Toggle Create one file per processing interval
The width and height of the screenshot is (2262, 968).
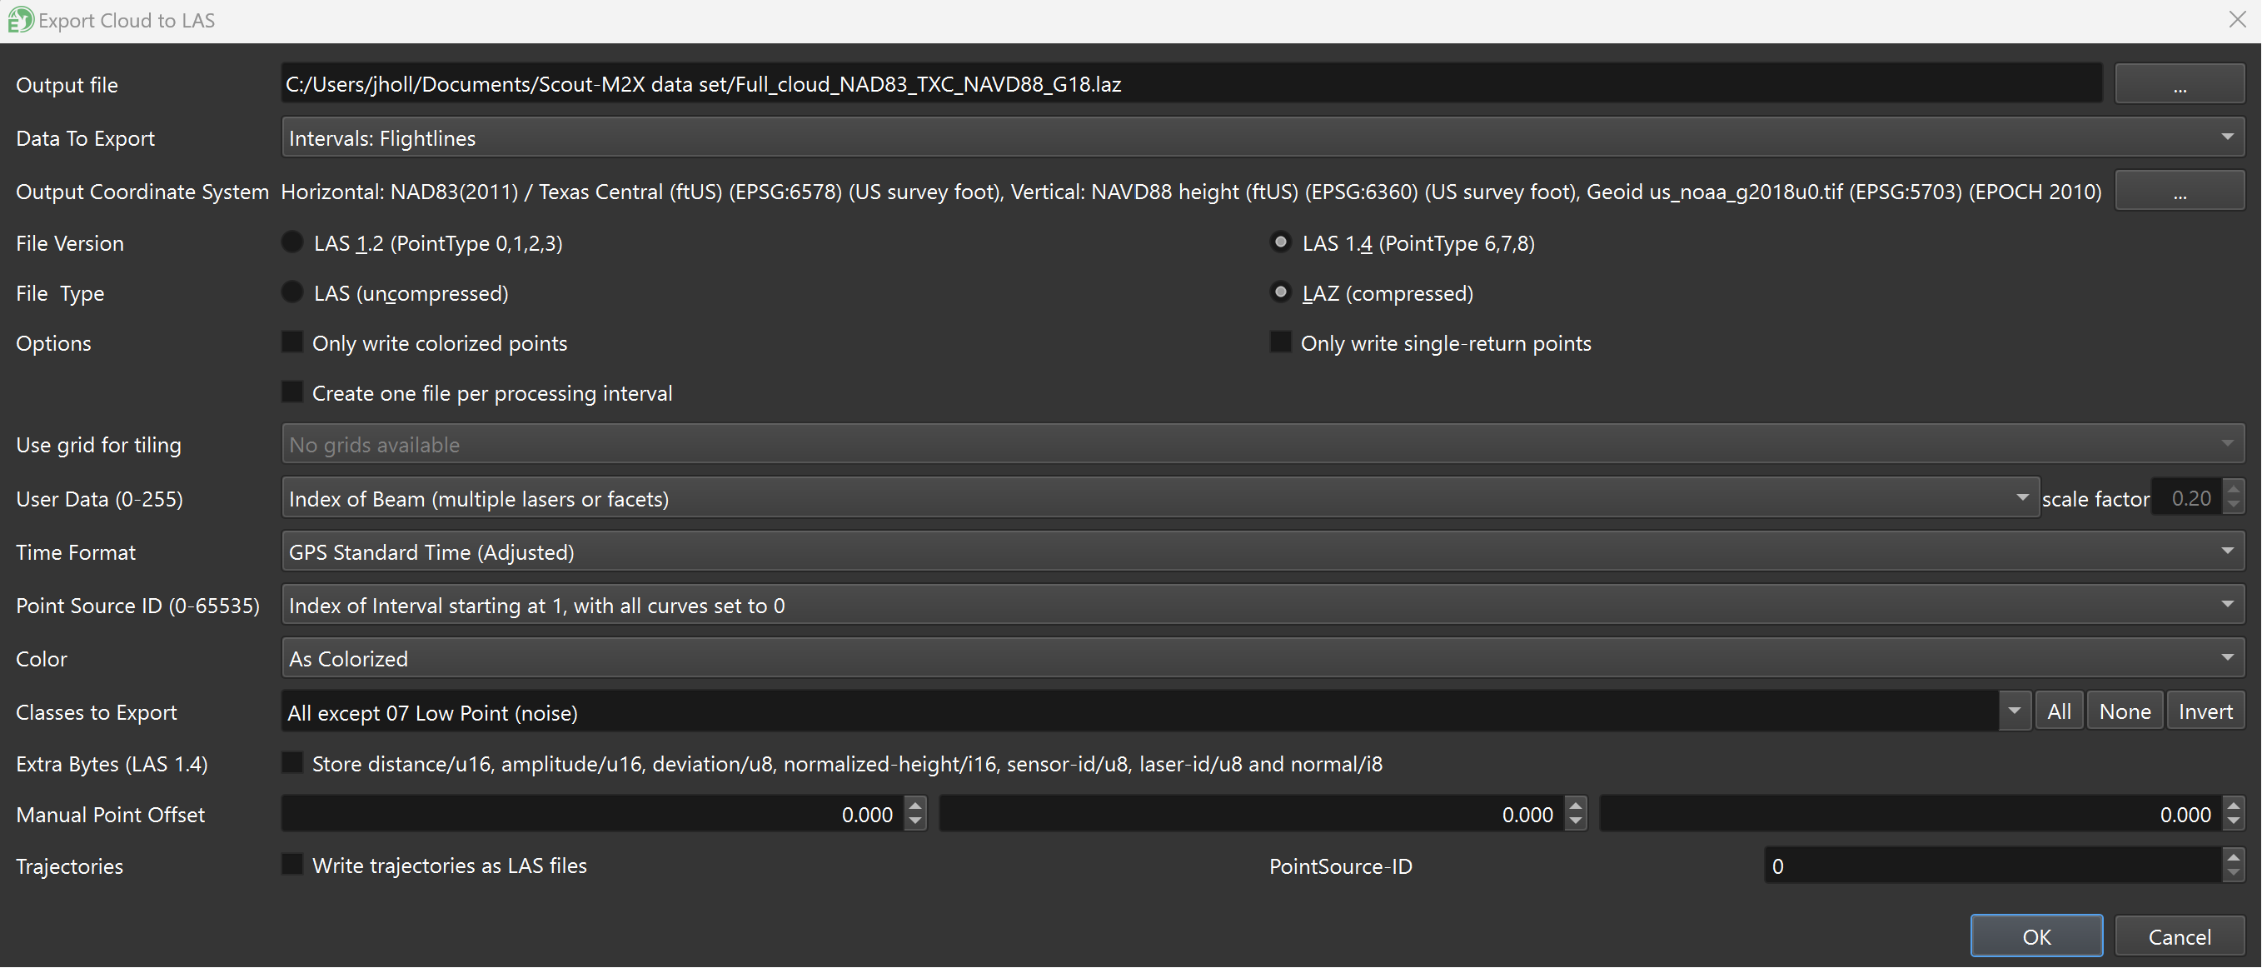[292, 392]
